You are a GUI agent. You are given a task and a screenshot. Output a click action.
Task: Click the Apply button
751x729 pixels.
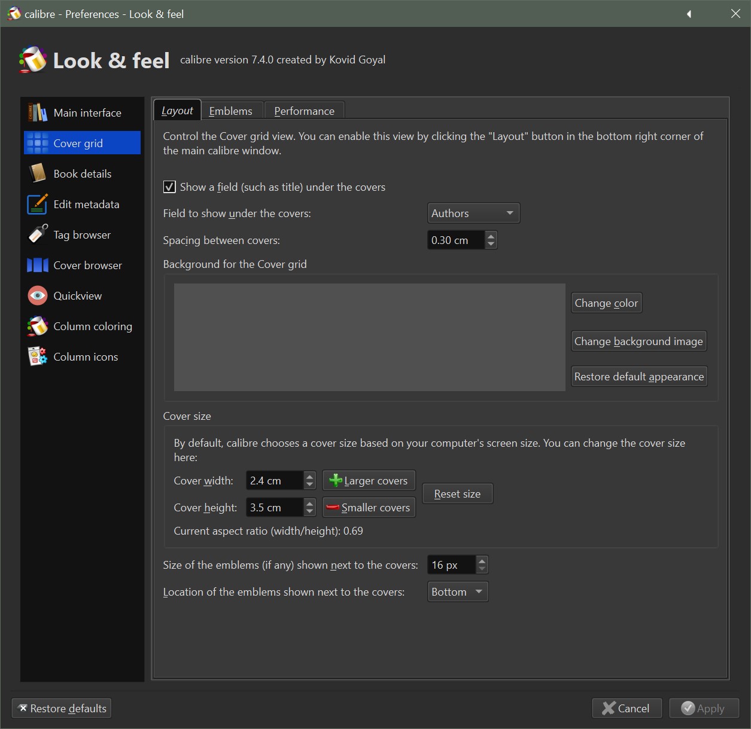click(704, 708)
